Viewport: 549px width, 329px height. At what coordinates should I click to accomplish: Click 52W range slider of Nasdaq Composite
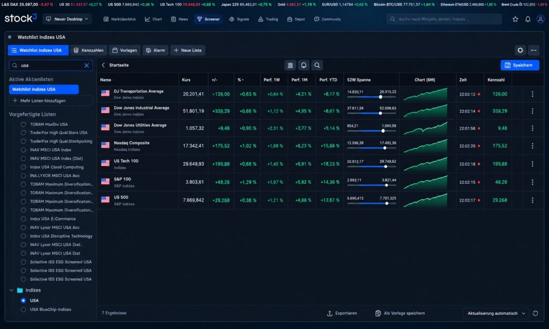pyautogui.click(x=372, y=148)
